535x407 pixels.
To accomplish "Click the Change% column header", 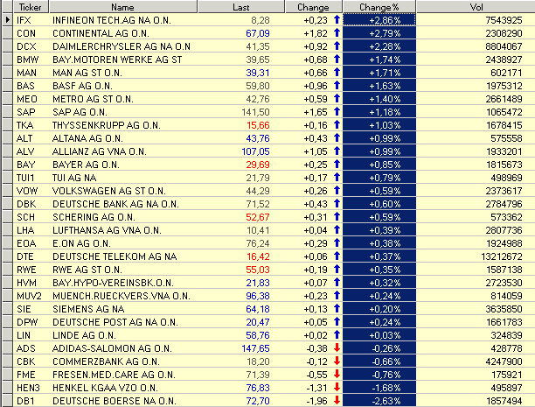I will coord(379,6).
